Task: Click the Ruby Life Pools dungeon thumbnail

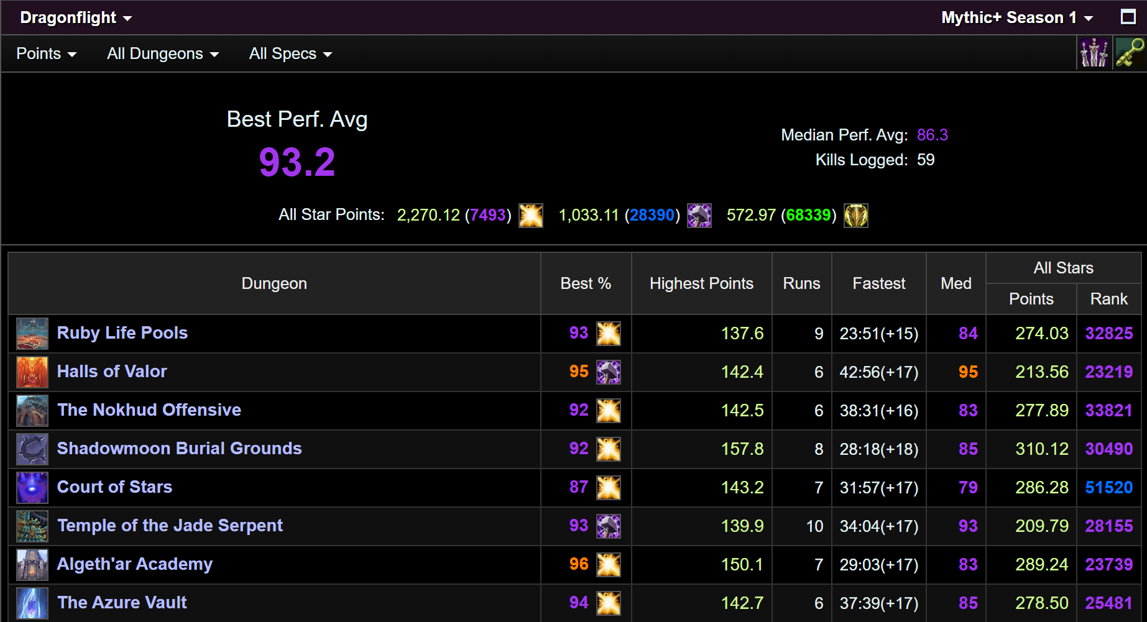Action: pos(32,334)
